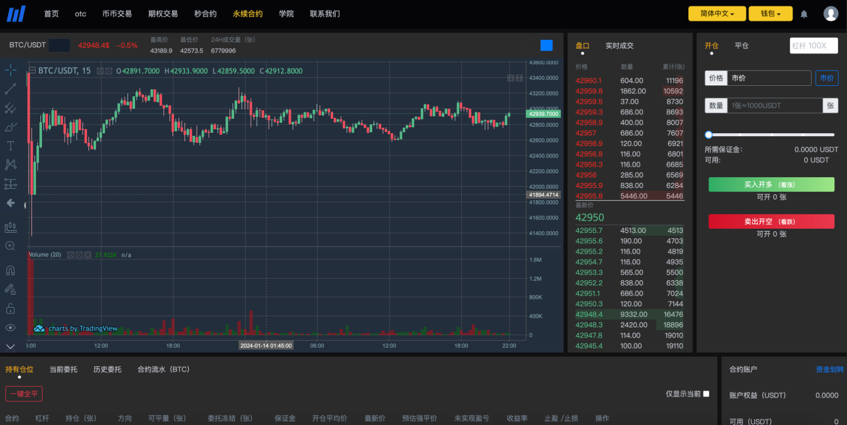Click the magnet mode icon
This screenshot has height=425, width=847.
11,271
